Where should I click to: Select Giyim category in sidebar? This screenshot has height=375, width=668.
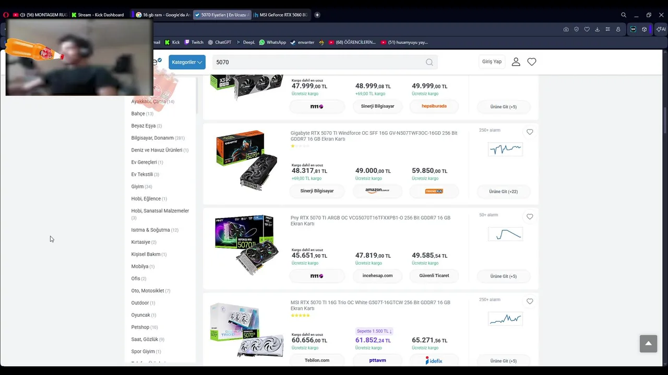pyautogui.click(x=141, y=186)
